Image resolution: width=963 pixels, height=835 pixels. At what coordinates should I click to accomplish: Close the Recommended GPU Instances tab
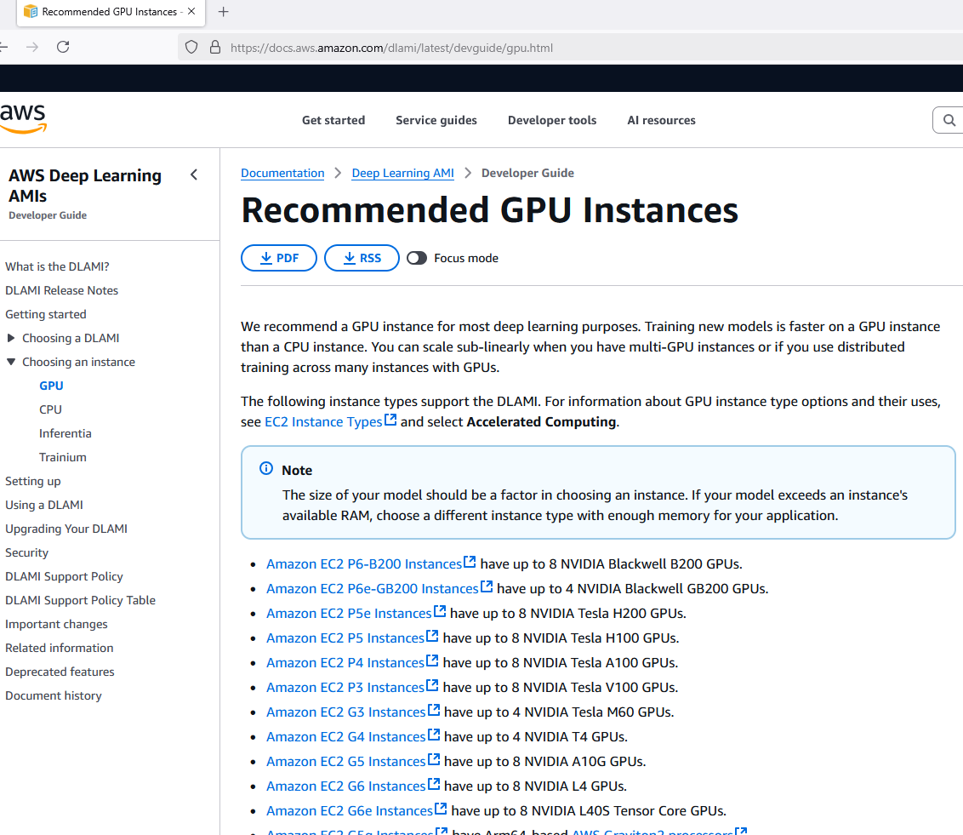pos(191,12)
